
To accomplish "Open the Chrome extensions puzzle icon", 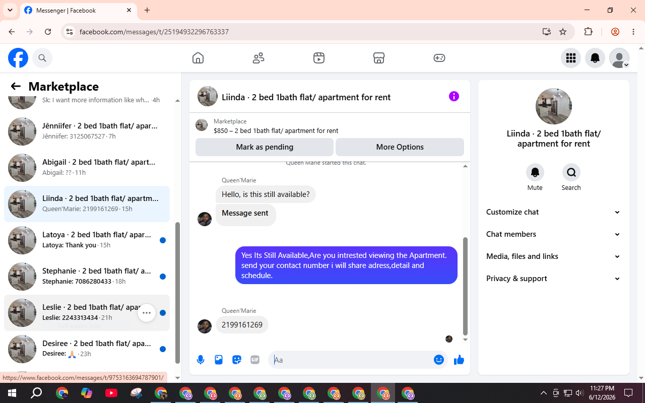I will click(588, 32).
